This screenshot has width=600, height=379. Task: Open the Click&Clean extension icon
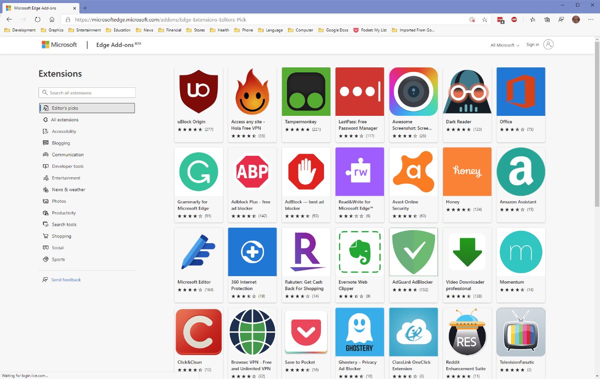click(198, 332)
